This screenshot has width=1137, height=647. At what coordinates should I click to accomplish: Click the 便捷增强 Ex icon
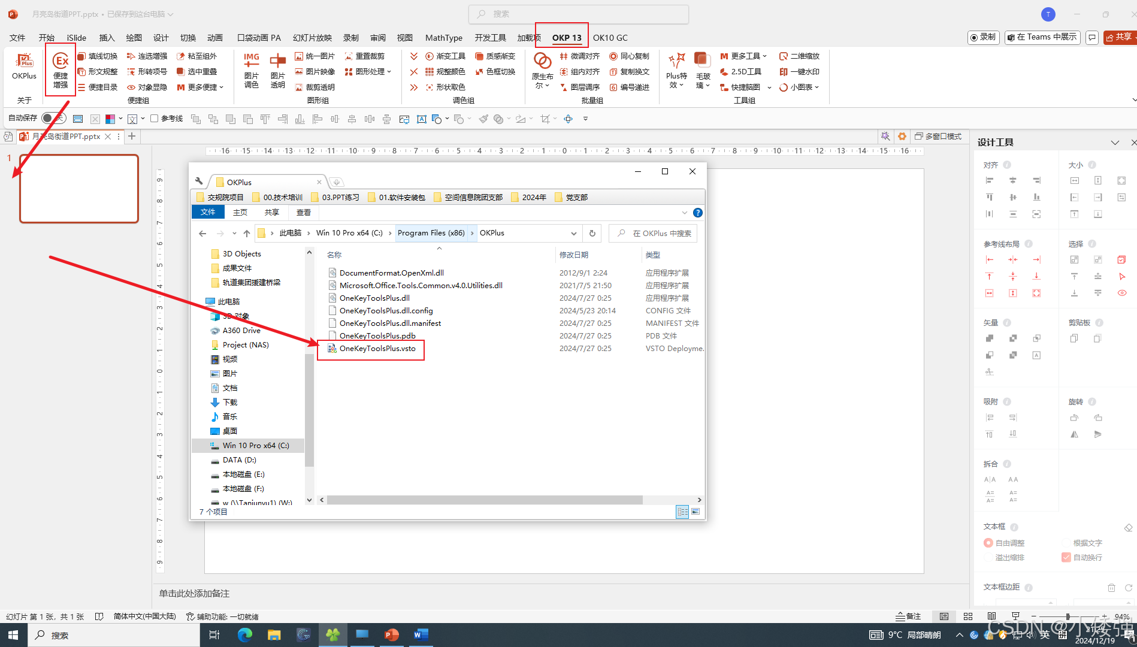(61, 70)
